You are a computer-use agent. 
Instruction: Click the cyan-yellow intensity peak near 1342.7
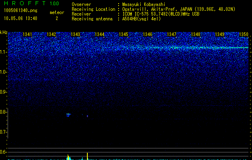(68, 157)
